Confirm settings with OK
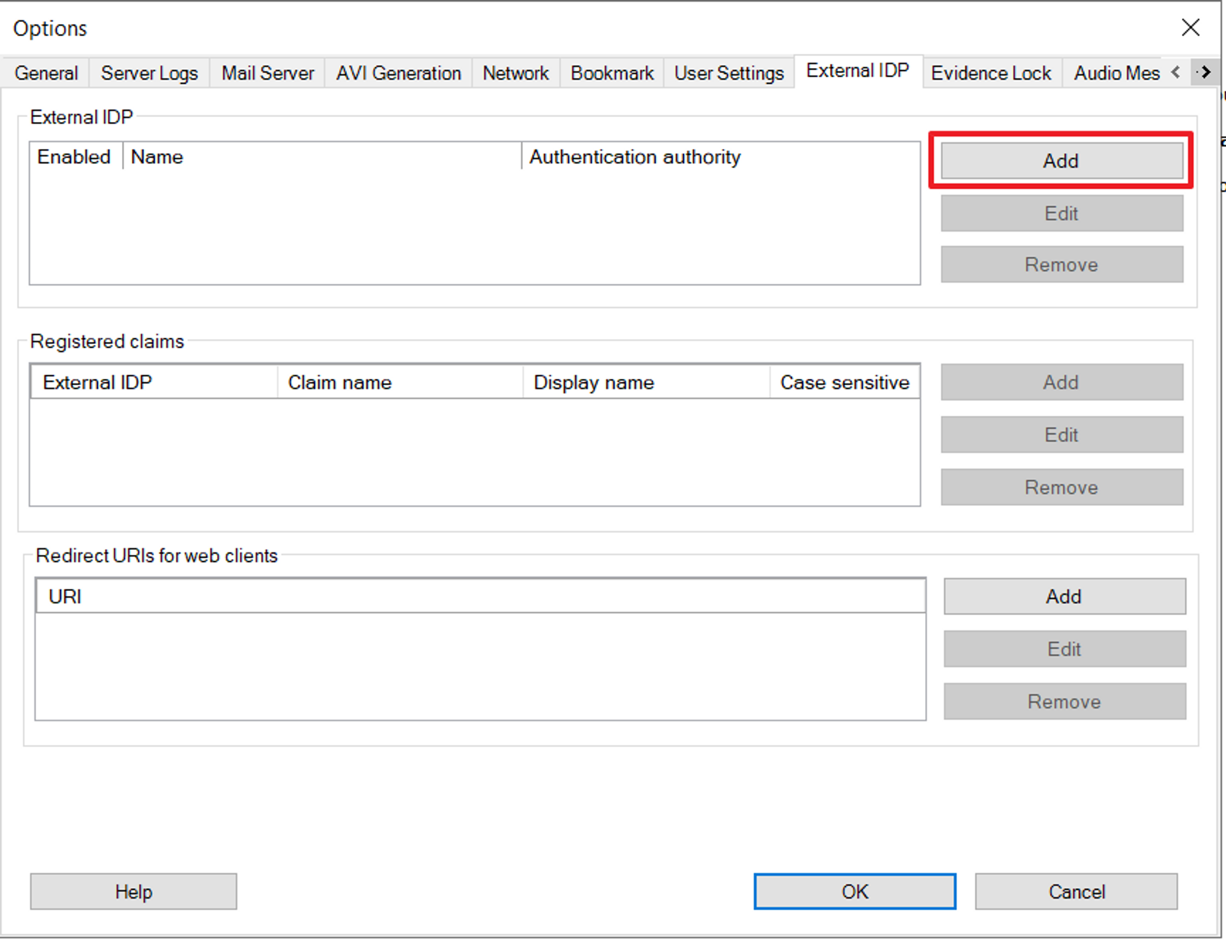 [854, 892]
